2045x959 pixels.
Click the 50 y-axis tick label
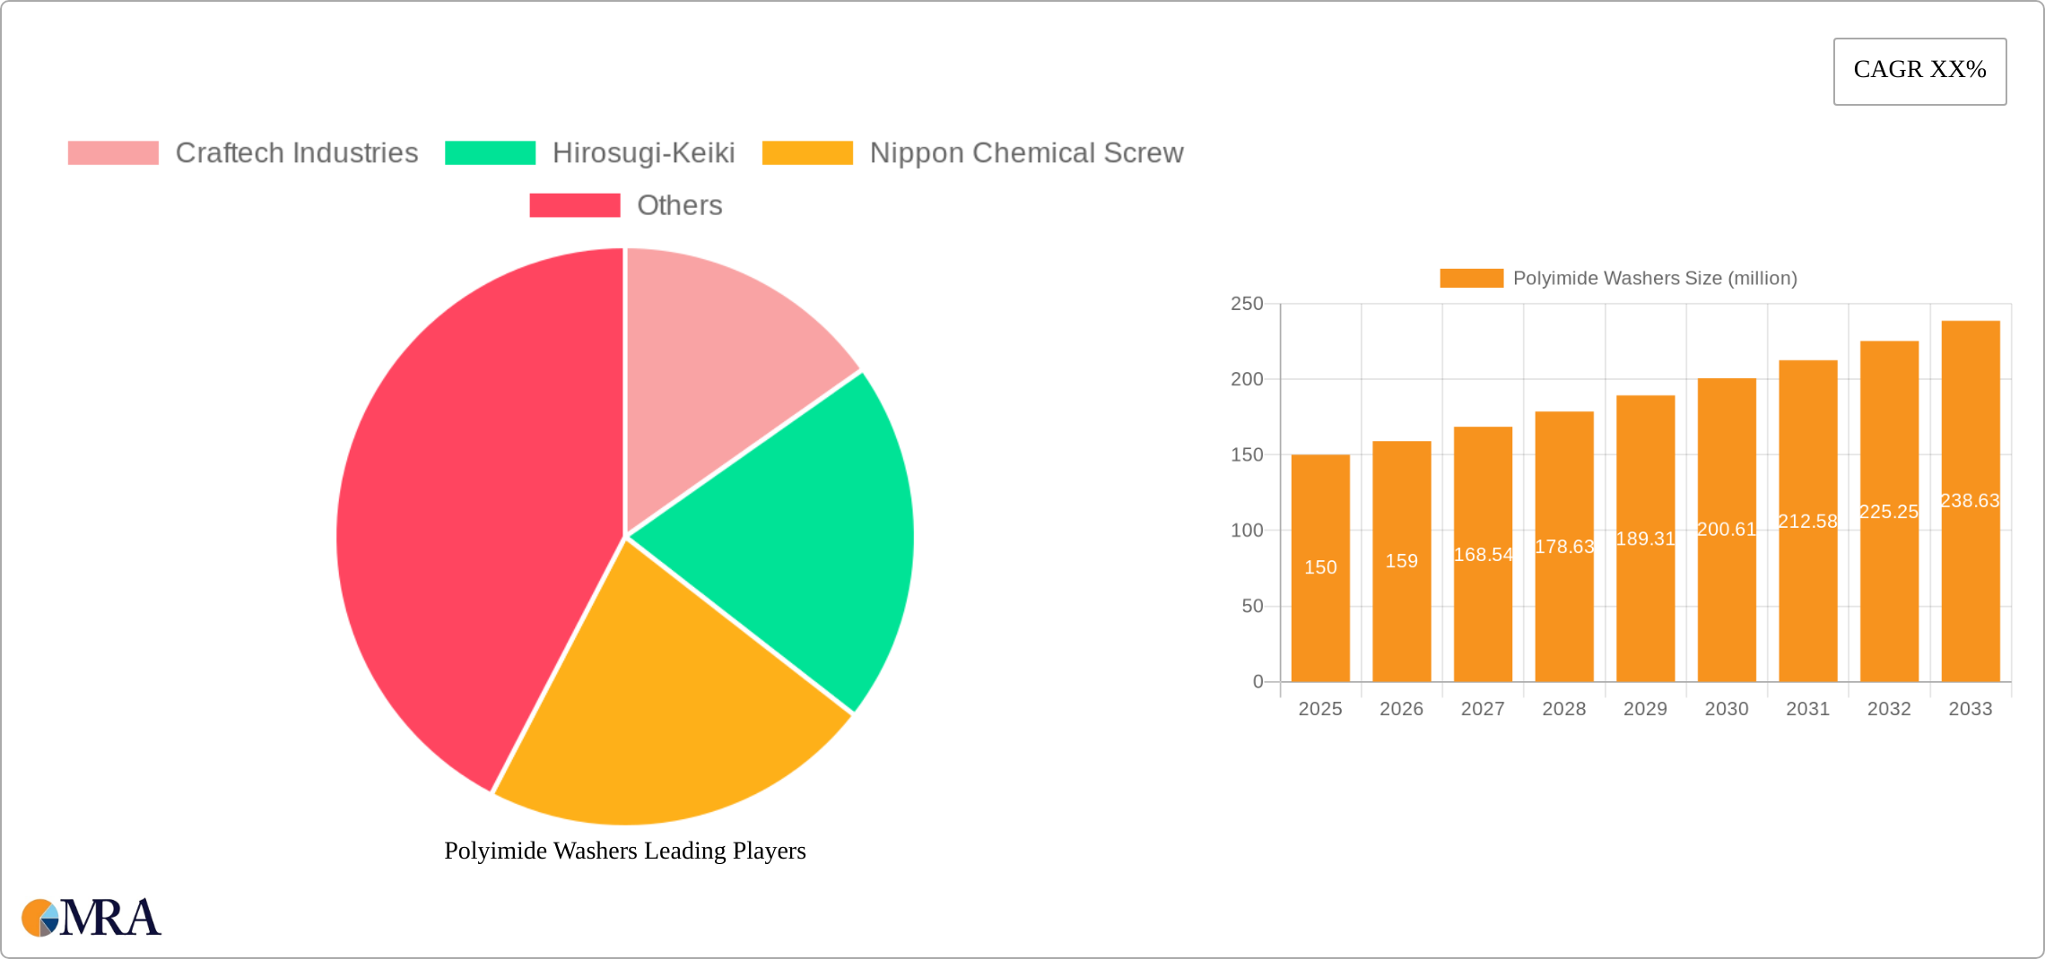[x=1253, y=607]
